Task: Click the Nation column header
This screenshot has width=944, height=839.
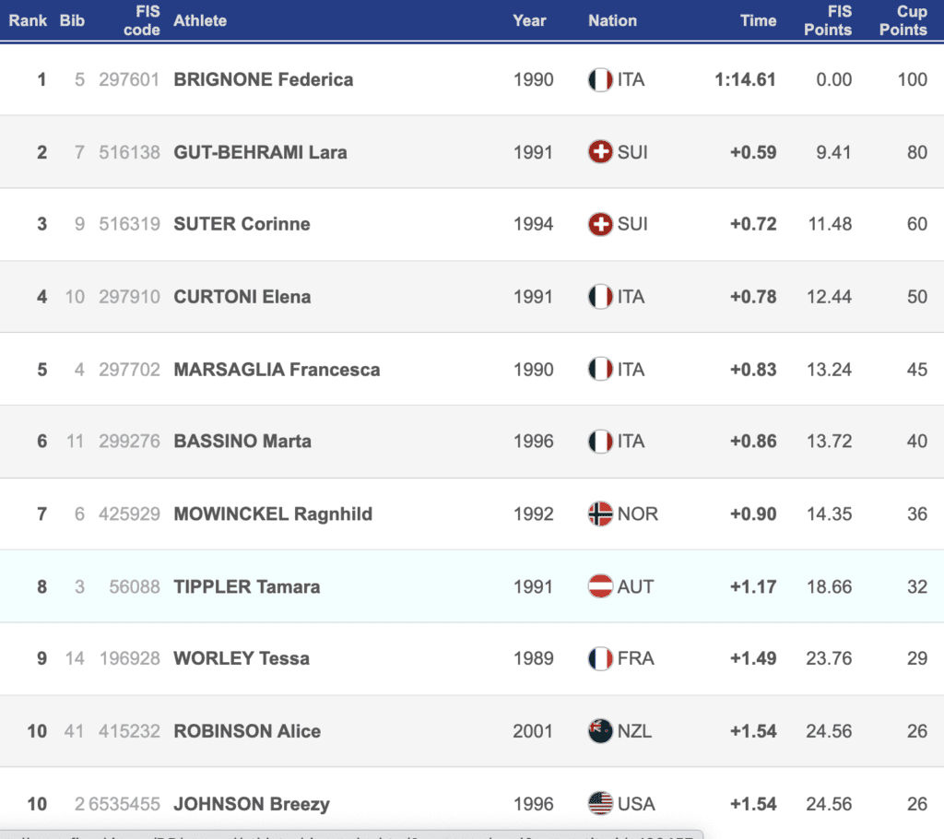Action: (612, 20)
